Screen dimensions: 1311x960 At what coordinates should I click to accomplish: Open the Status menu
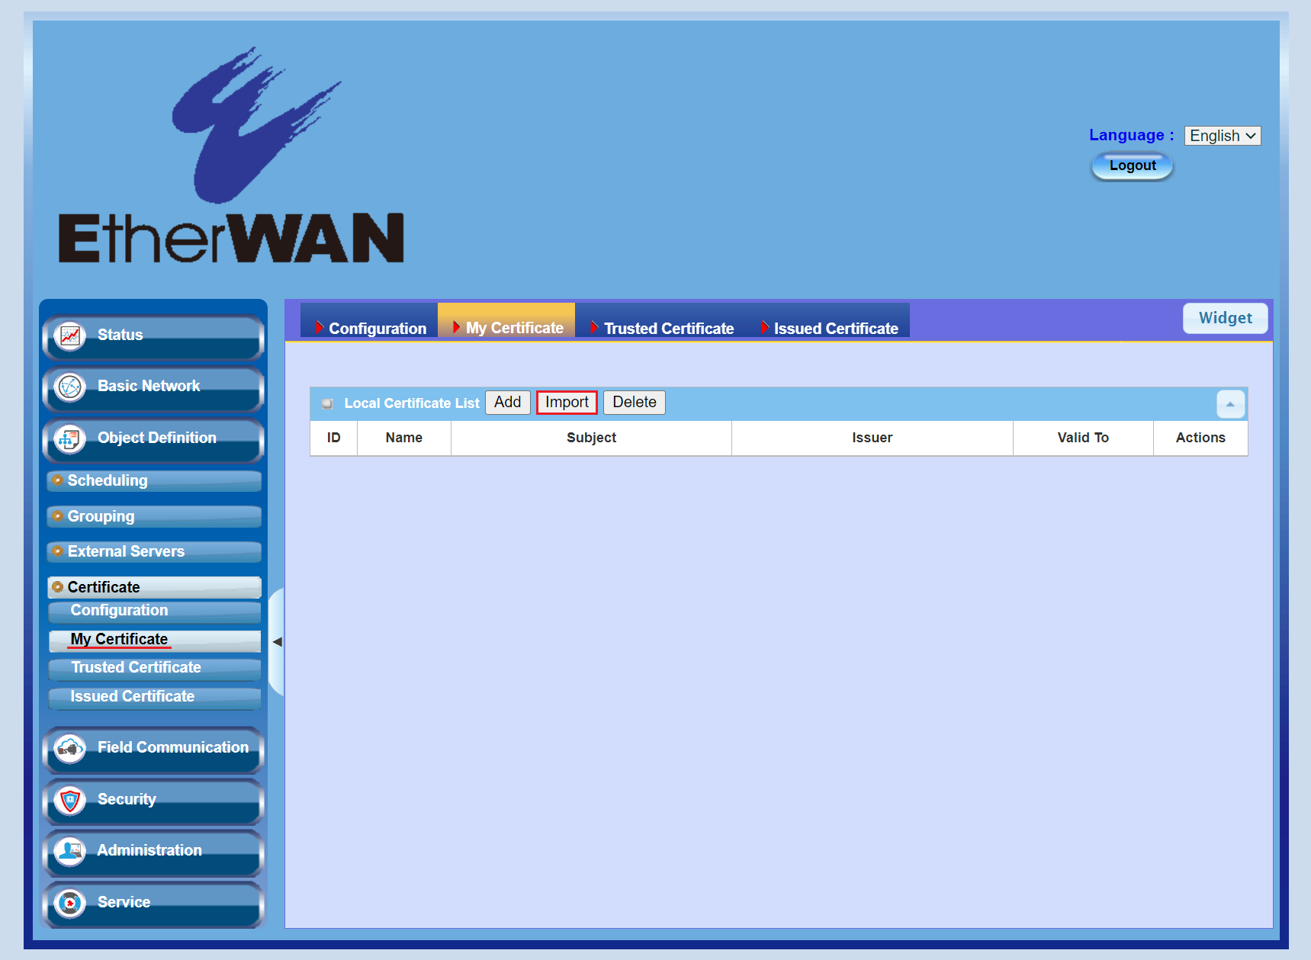coord(153,336)
